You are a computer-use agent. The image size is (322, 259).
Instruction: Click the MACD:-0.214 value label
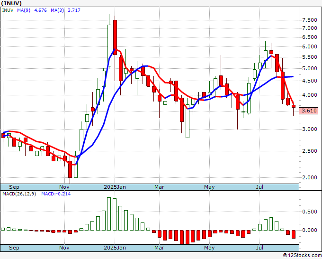(x=55, y=194)
